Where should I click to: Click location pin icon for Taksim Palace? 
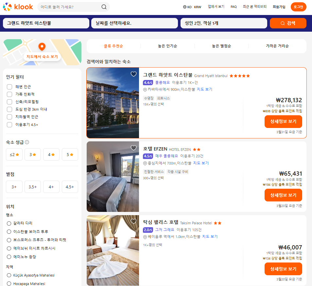145,237
